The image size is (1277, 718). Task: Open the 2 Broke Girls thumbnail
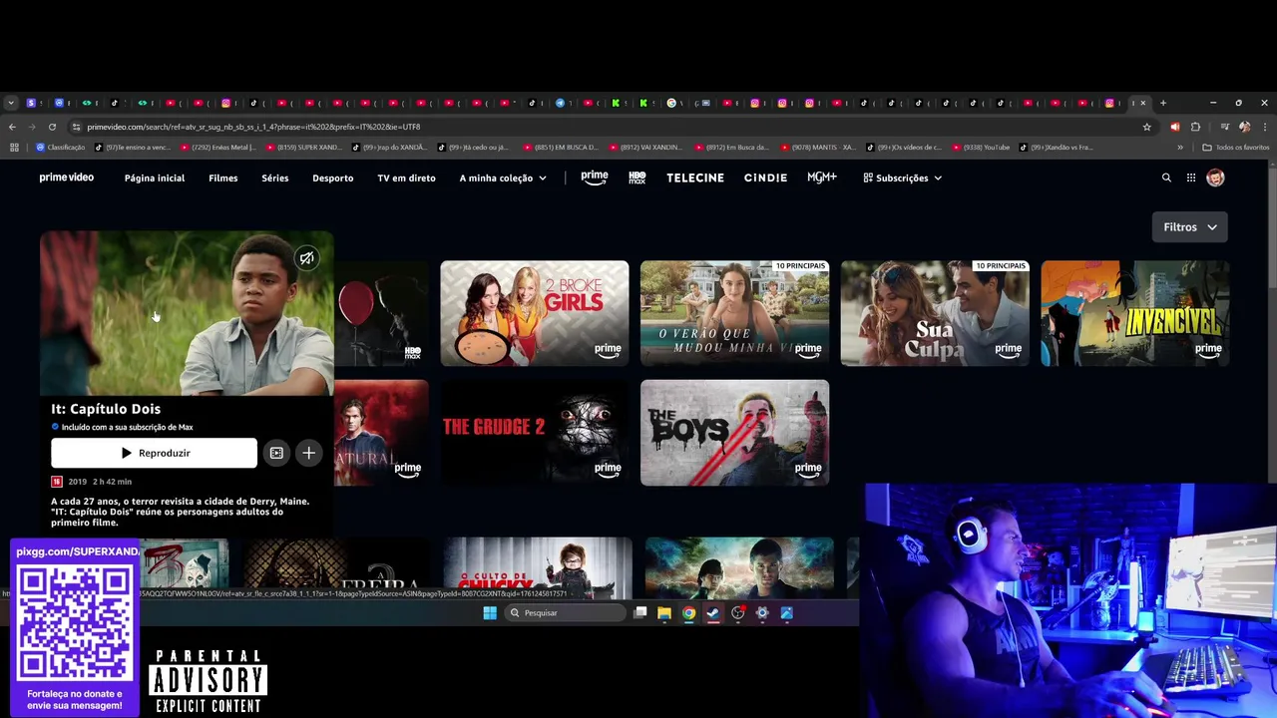click(x=535, y=313)
